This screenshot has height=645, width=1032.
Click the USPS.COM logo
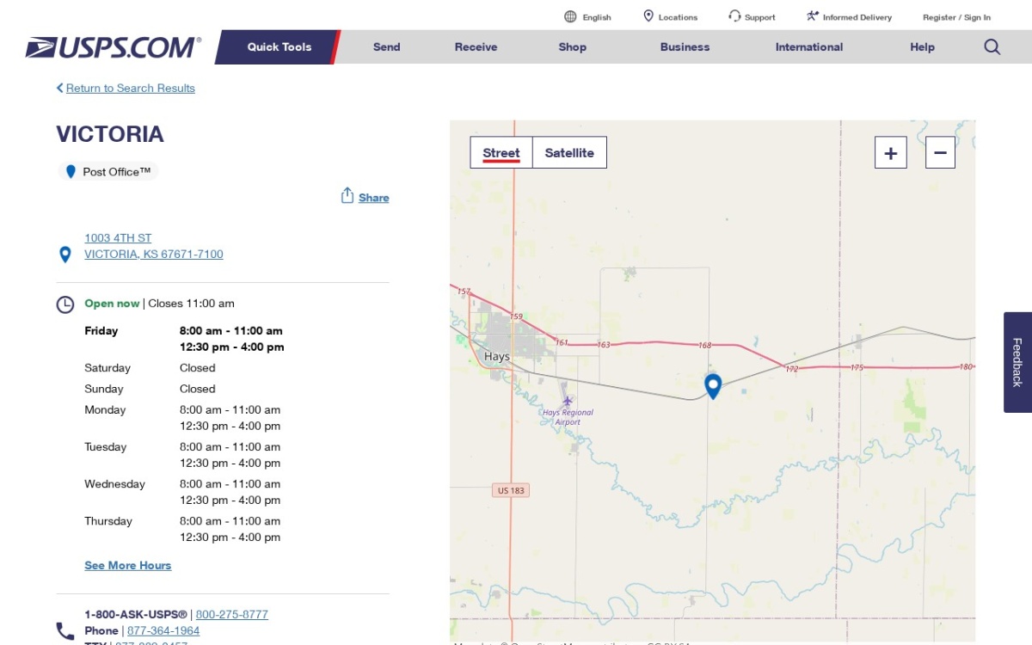pyautogui.click(x=114, y=47)
